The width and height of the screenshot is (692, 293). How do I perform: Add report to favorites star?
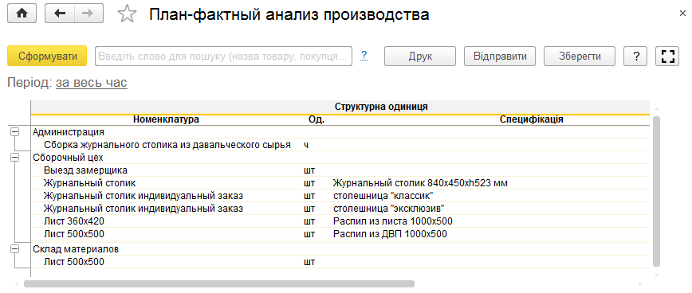coord(127,14)
